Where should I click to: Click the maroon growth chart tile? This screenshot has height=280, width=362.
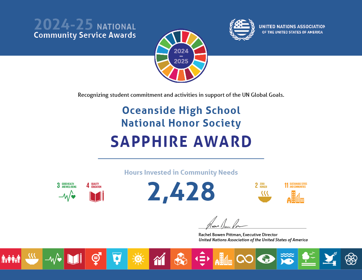pyautogui.click(x=160, y=259)
